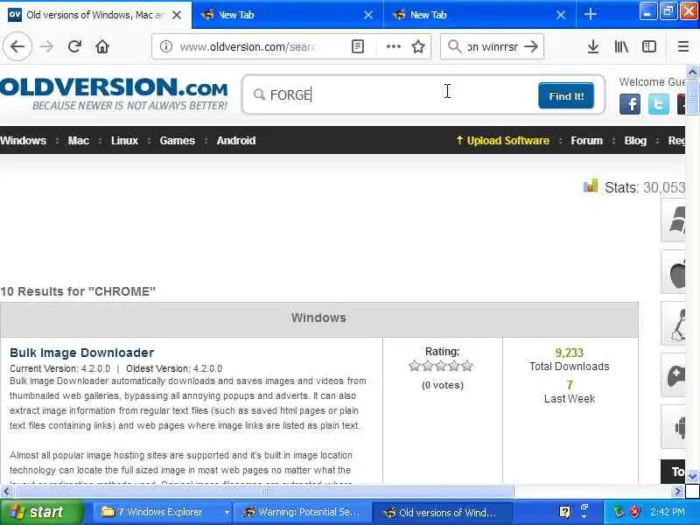
Task: Open the Windows Start menu
Action: pyautogui.click(x=41, y=512)
